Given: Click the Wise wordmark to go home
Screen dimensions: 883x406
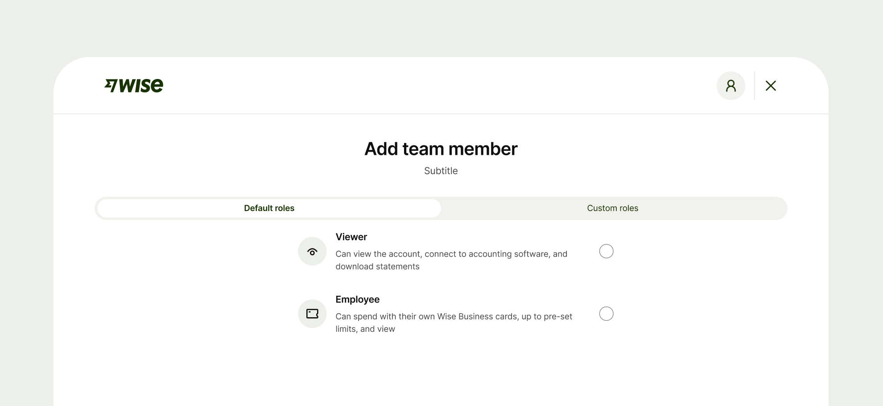Looking at the screenshot, I should click(x=134, y=85).
